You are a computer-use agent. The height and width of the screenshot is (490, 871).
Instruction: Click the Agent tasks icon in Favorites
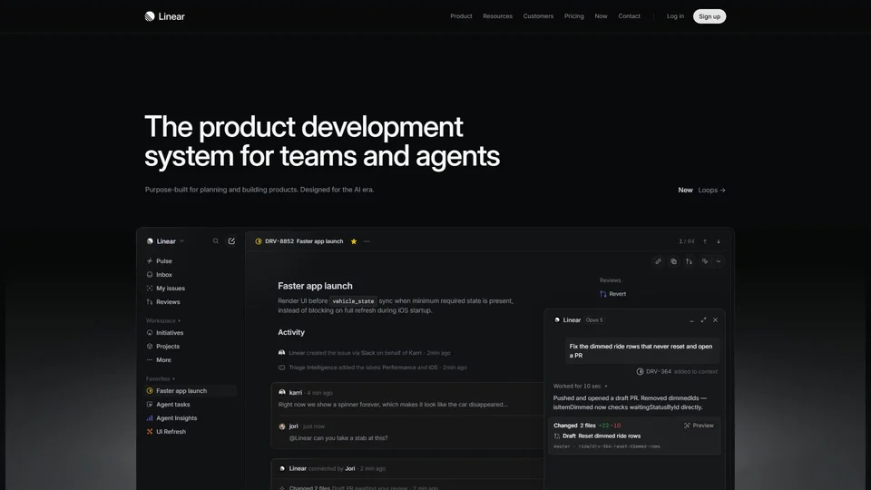(x=150, y=405)
